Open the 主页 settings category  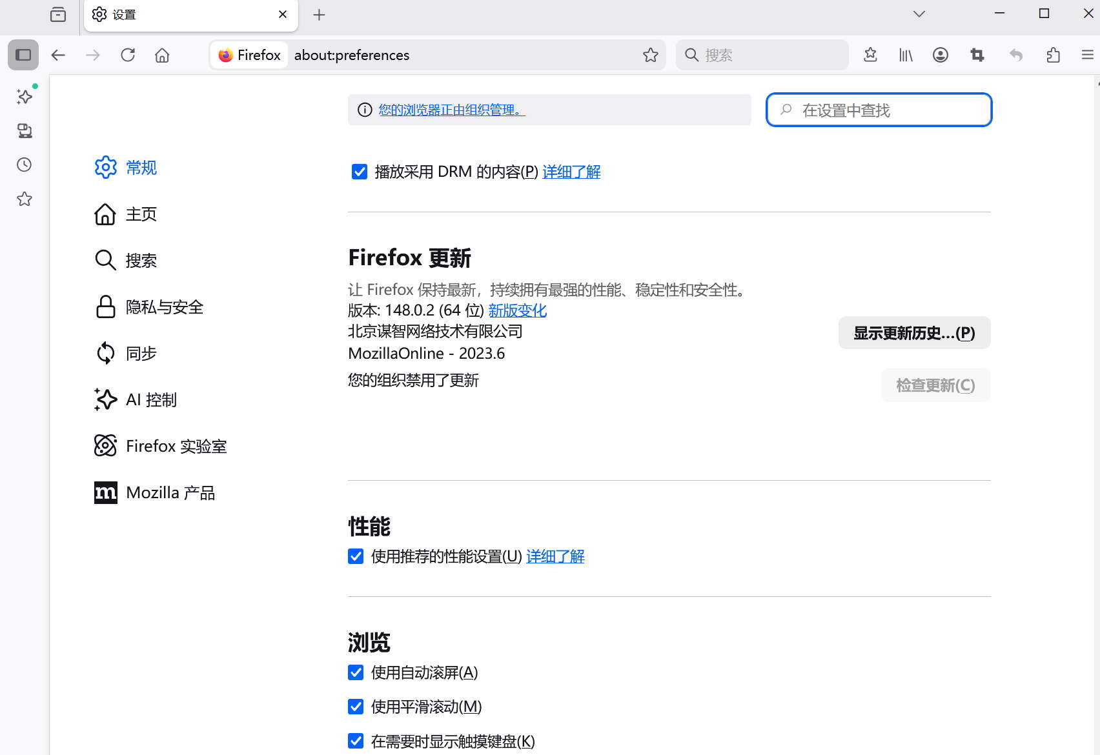click(x=126, y=214)
